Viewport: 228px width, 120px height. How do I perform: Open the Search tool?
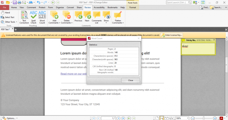pos(216,7)
